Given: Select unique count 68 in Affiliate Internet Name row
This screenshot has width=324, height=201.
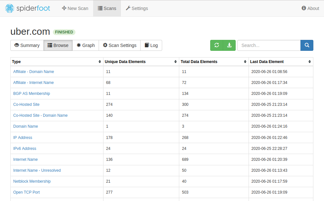Looking at the screenshot, I should (108, 82).
